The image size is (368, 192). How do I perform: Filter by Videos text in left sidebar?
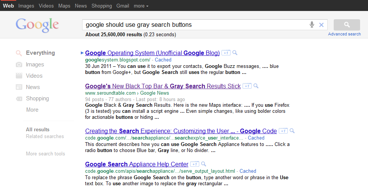click(x=34, y=76)
